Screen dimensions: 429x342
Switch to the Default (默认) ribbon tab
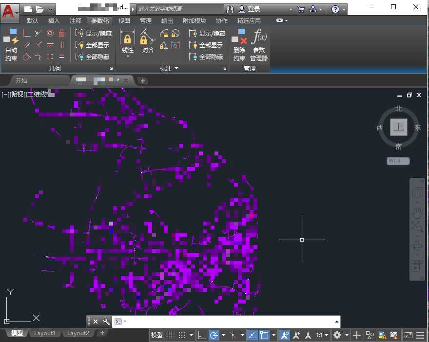pos(33,20)
